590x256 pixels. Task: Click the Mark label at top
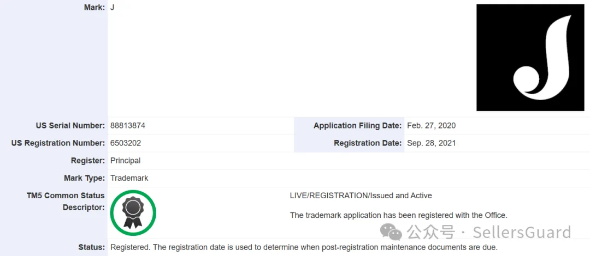pos(95,8)
